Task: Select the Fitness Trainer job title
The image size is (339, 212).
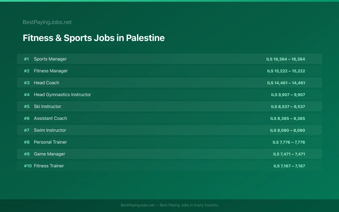Action: click(x=49, y=166)
